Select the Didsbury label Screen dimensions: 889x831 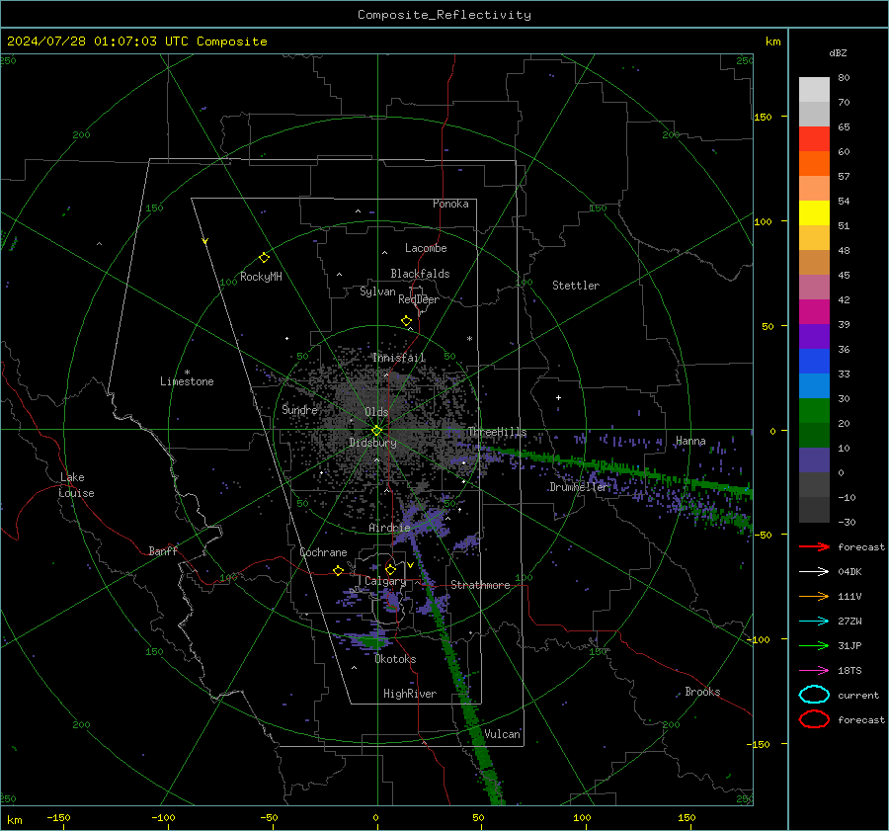(x=373, y=443)
